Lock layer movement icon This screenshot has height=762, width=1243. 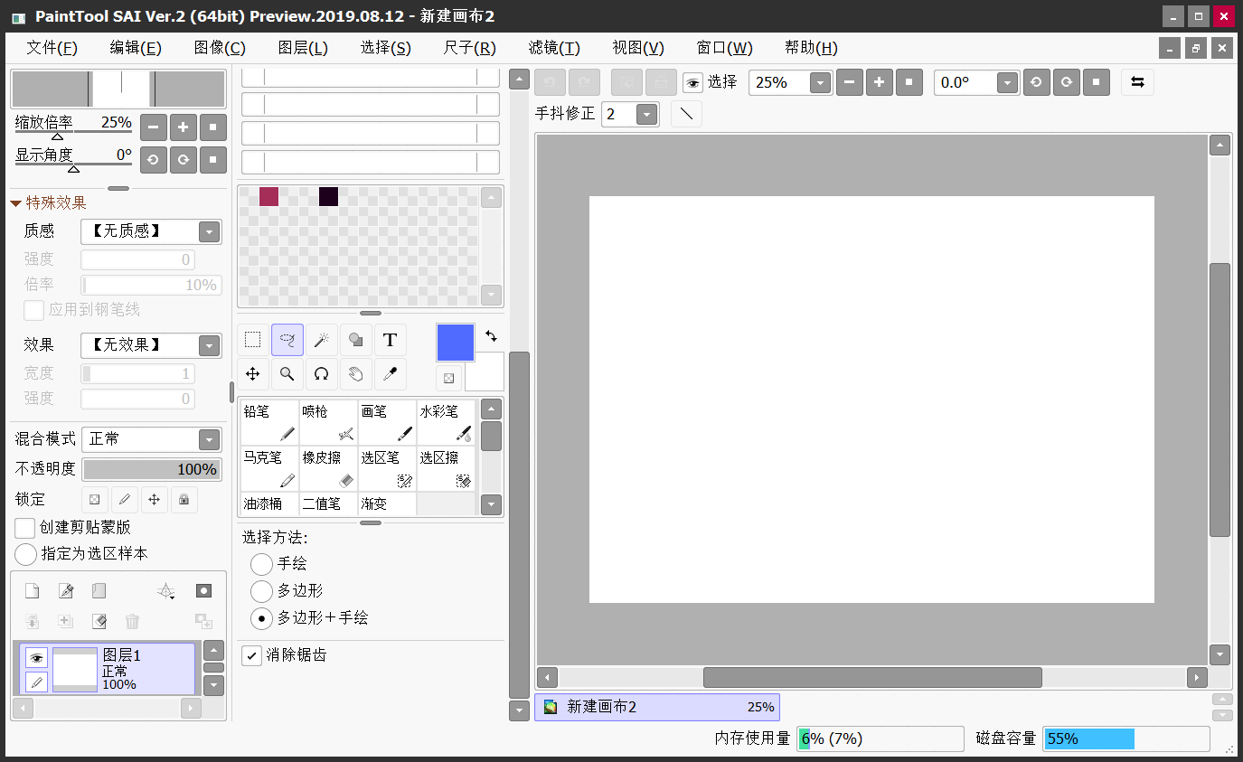click(x=155, y=499)
